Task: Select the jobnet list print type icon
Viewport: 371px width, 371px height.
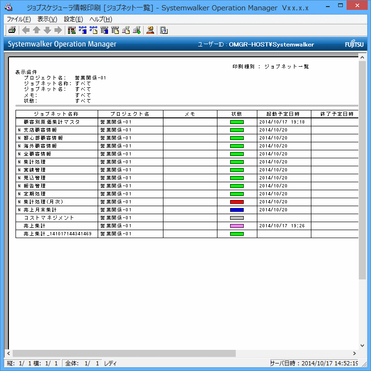Action: coord(72,30)
